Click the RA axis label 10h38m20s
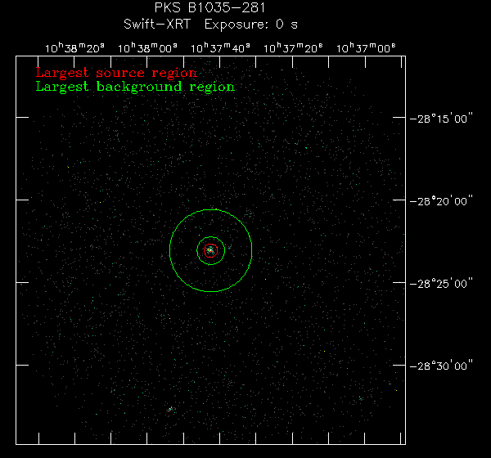 [74, 48]
